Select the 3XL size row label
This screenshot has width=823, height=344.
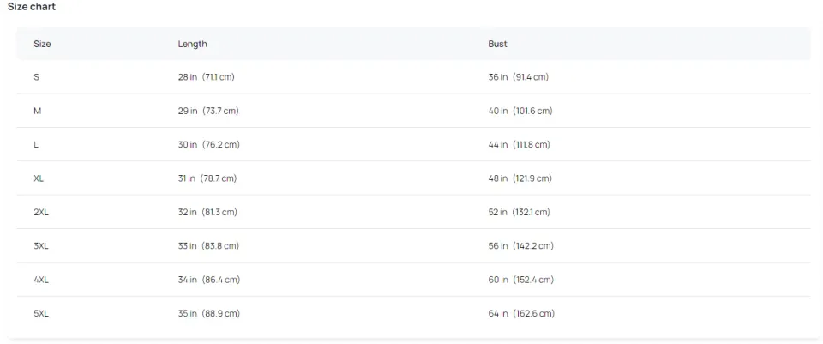tap(41, 246)
